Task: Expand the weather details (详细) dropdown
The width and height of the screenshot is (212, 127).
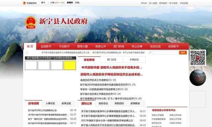Action: 78,3
